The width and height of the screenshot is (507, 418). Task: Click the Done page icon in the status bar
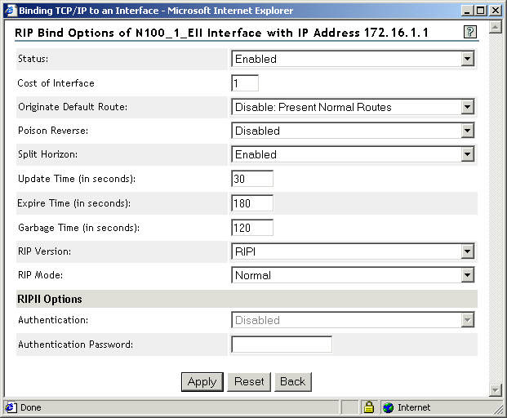(11, 407)
